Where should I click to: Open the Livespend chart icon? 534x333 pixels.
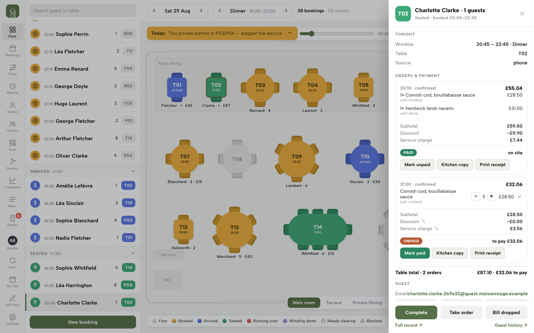[x=12, y=183]
